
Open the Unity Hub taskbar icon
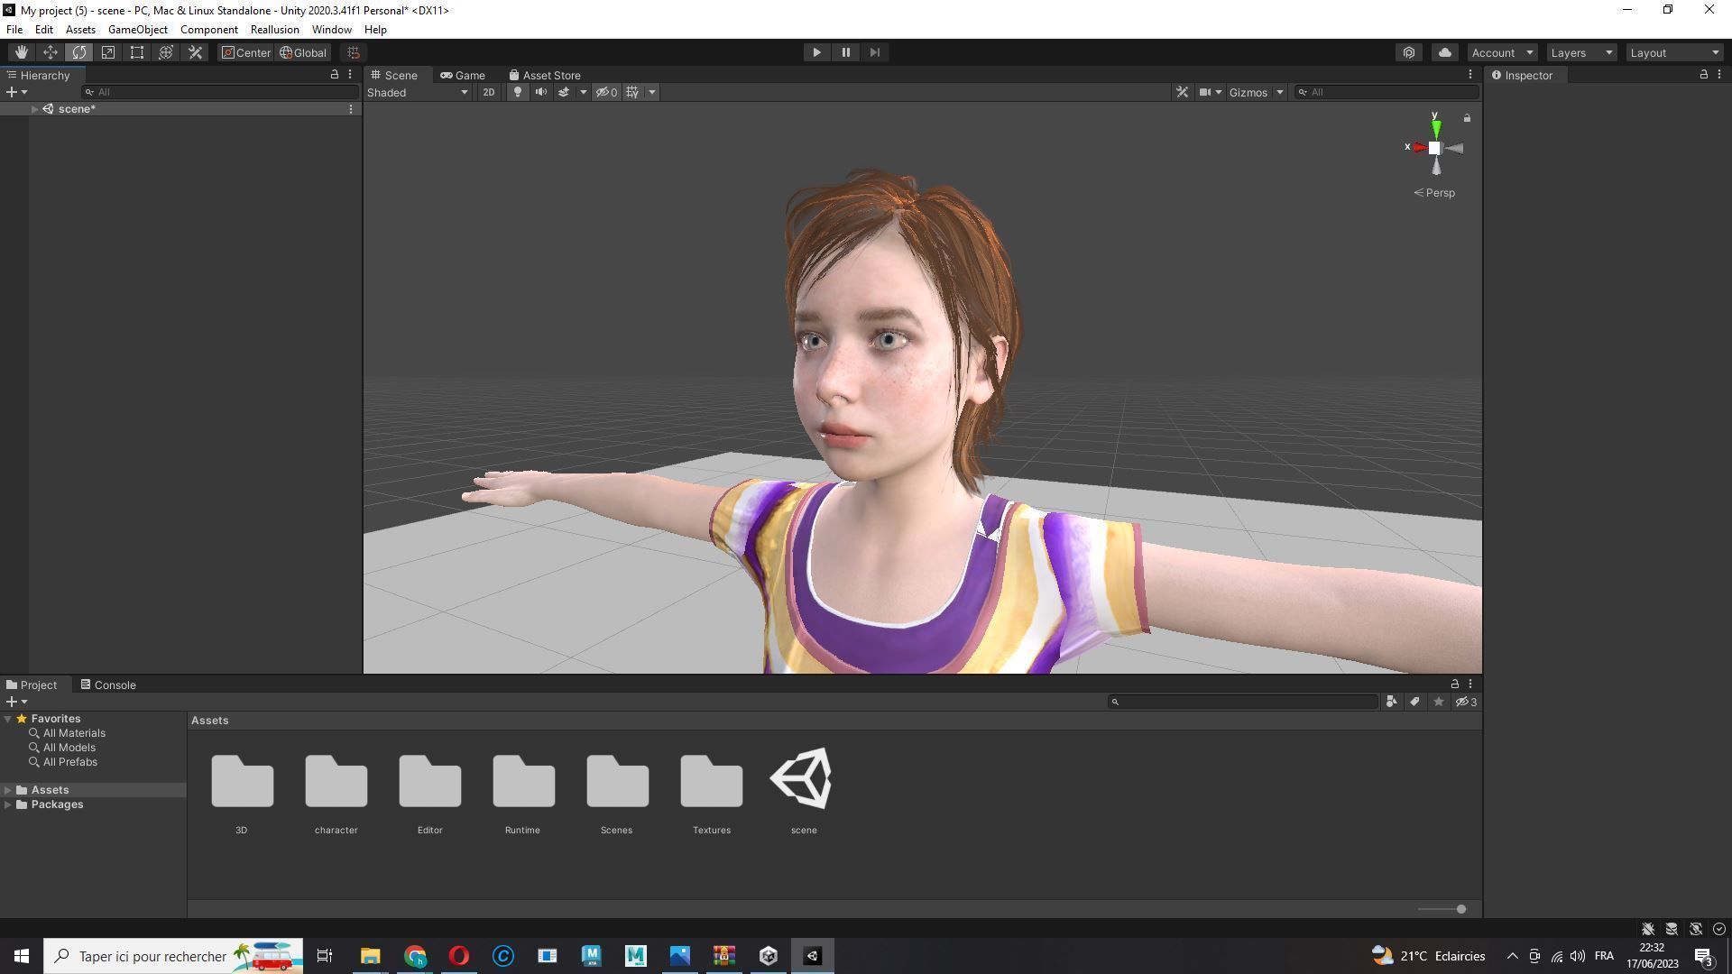pyautogui.click(x=769, y=956)
